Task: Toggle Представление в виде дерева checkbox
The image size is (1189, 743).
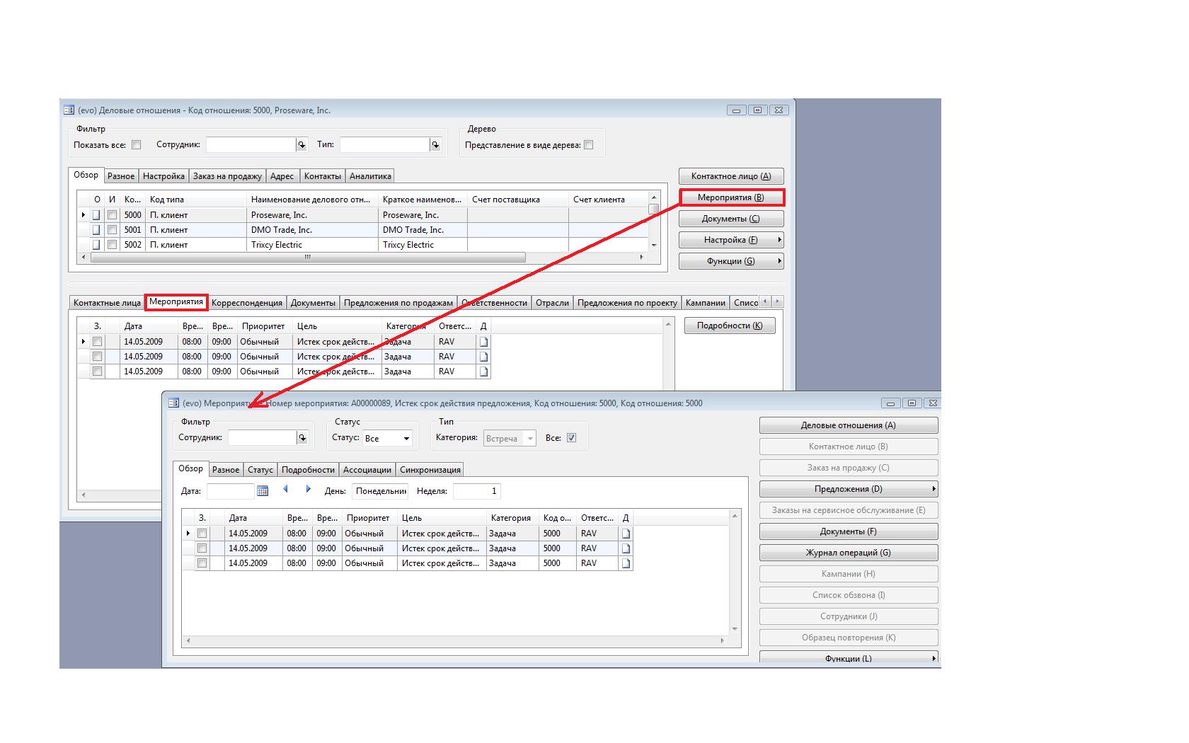Action: click(x=589, y=145)
